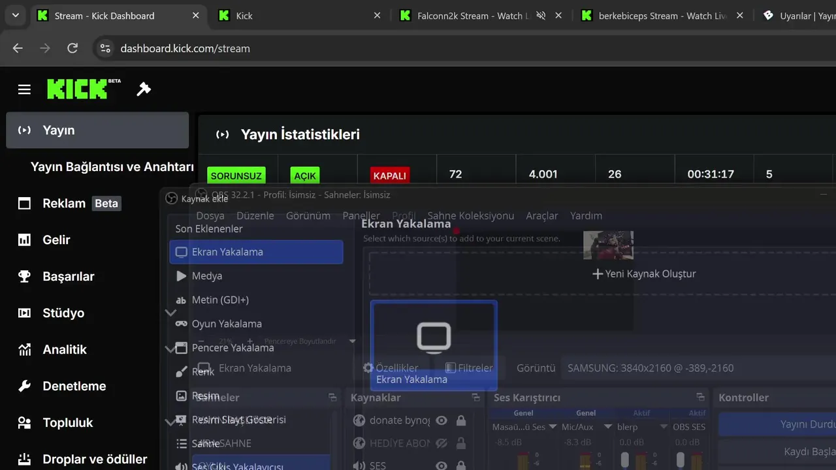Select the existing Ekran Yakalama source card

click(434, 345)
